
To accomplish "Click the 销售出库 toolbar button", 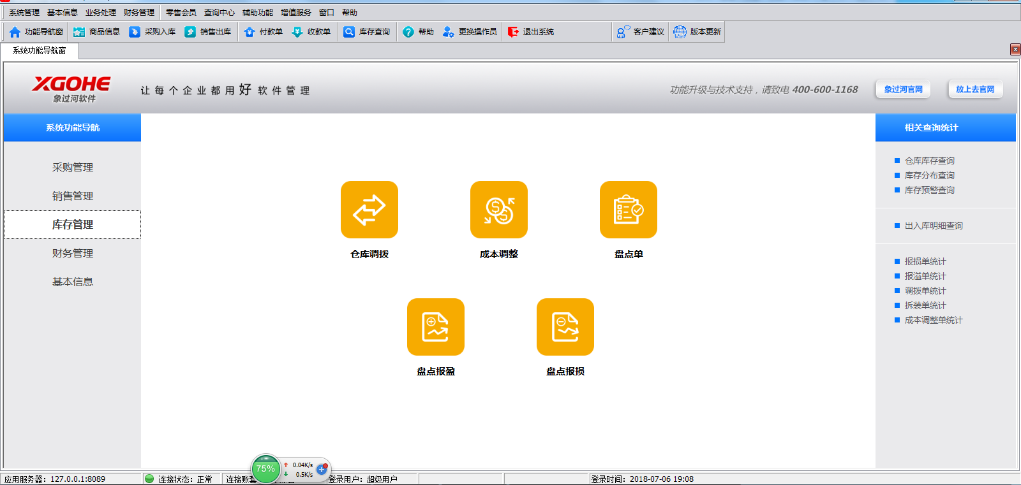I will click(207, 32).
